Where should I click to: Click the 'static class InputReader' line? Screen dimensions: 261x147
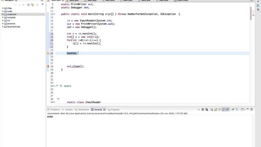coord(84,102)
